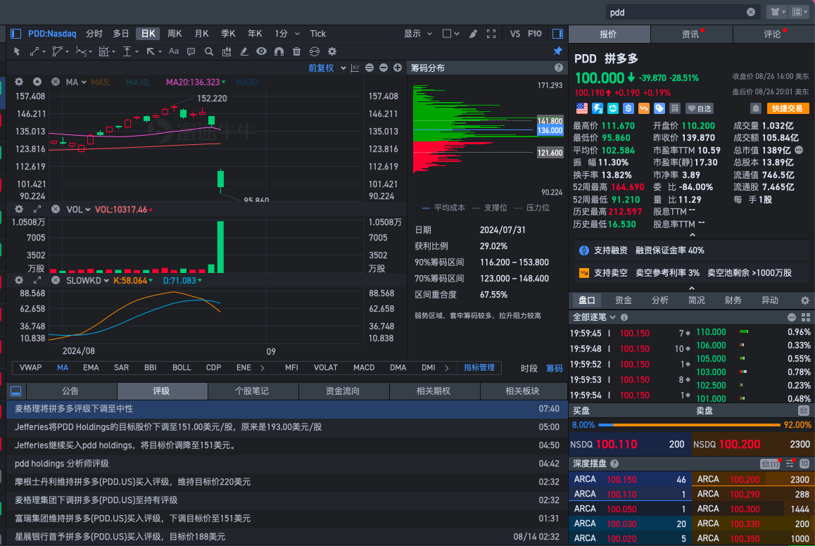Select the BOLL indicator
This screenshot has width=815, height=546.
coord(182,367)
